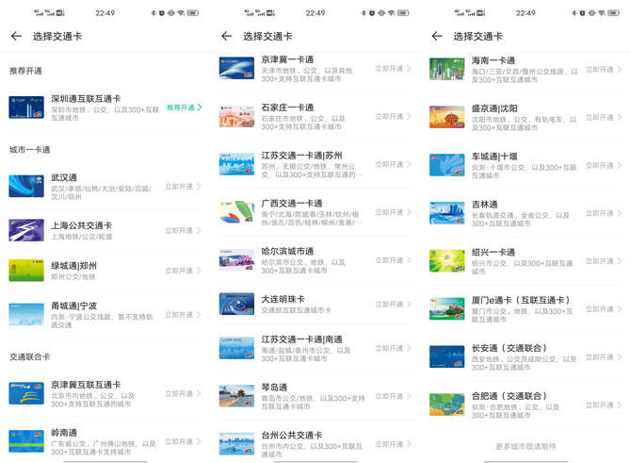Tap 立即开通 for 合肥通（交通联合）

coord(604,405)
